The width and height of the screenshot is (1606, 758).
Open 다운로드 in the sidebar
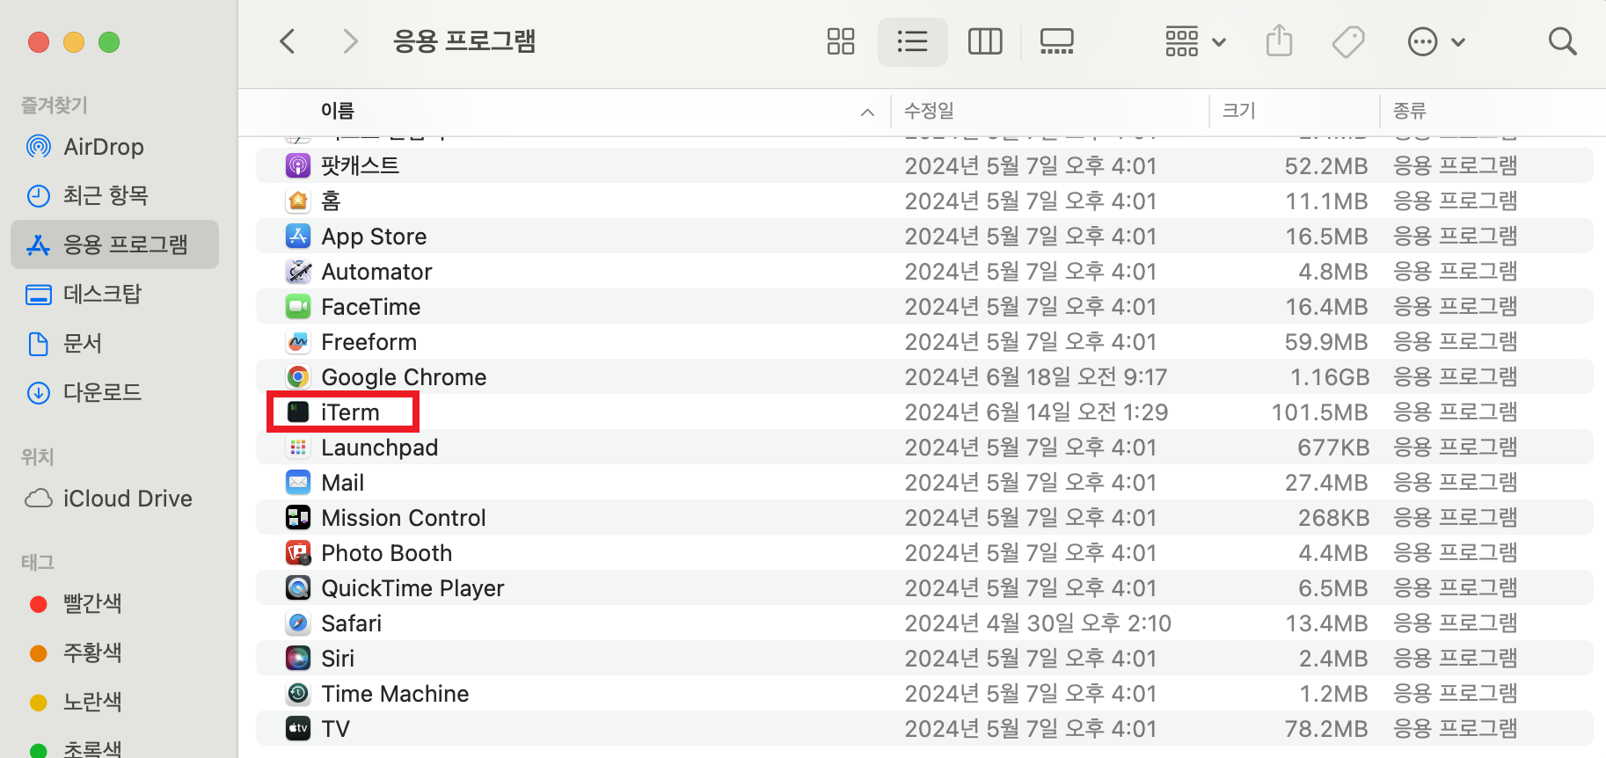pyautogui.click(x=114, y=392)
